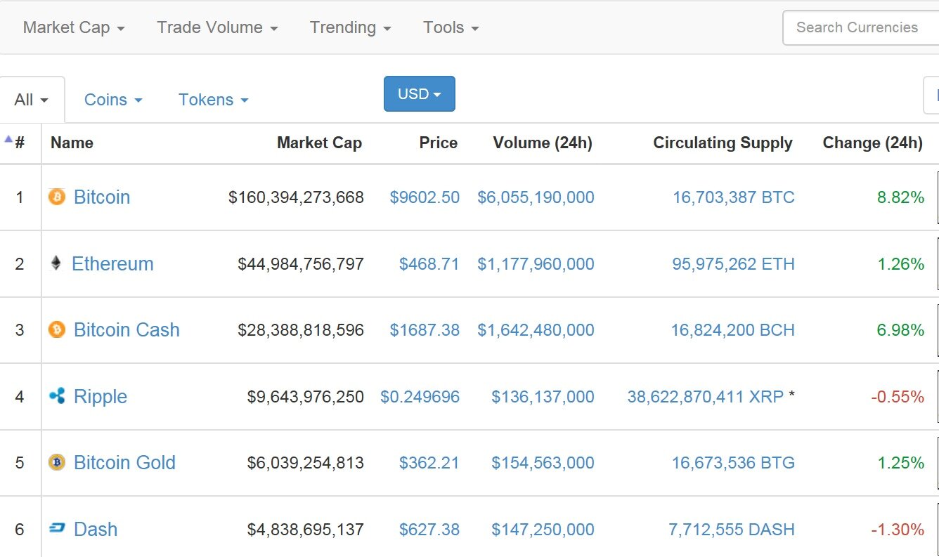Open the All filter tab dropdown
Screen dimensions: 939x557
point(32,100)
